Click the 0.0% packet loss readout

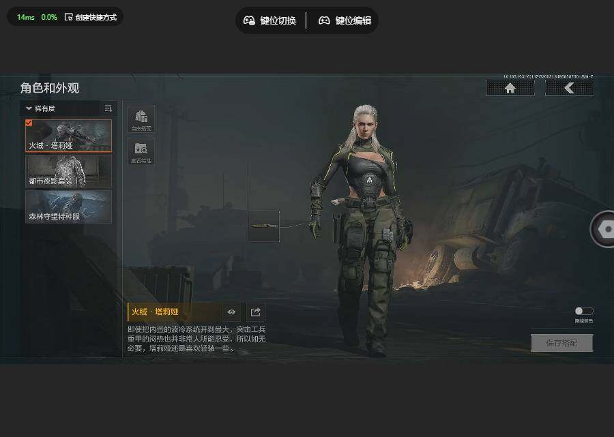(49, 17)
